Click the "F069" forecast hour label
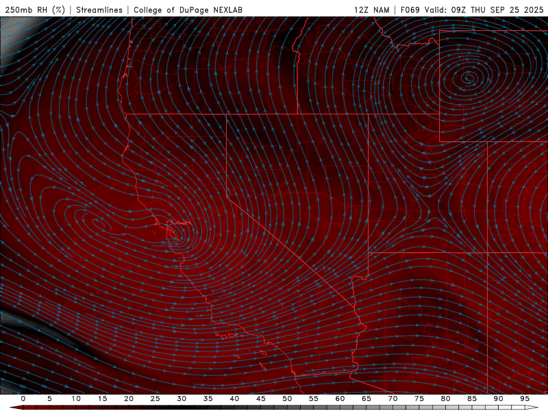This screenshot has height=411, width=548. click(410, 10)
